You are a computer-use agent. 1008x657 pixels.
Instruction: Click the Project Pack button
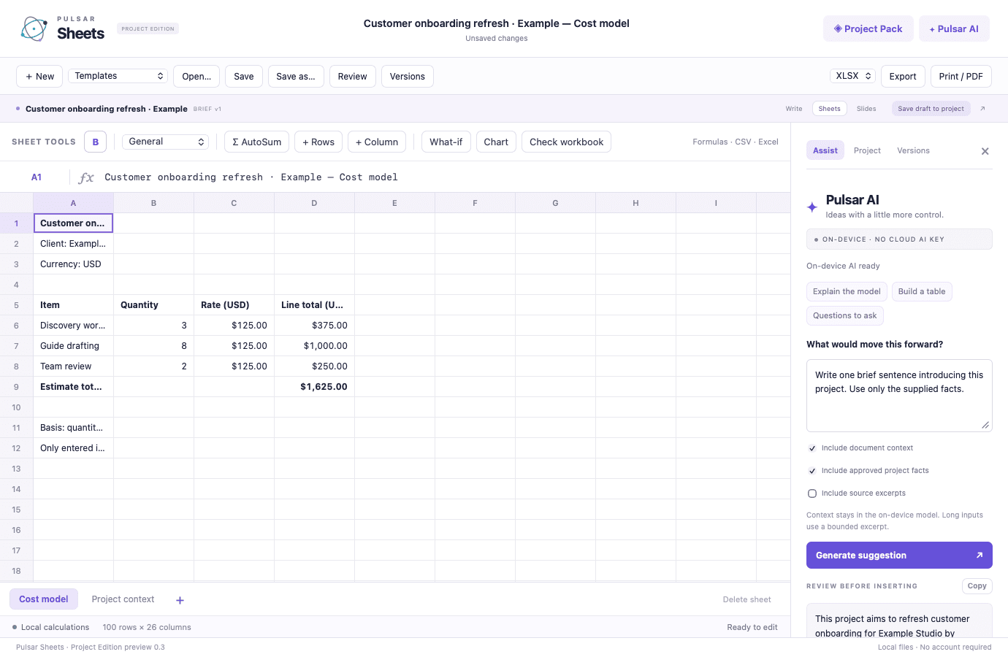[868, 28]
